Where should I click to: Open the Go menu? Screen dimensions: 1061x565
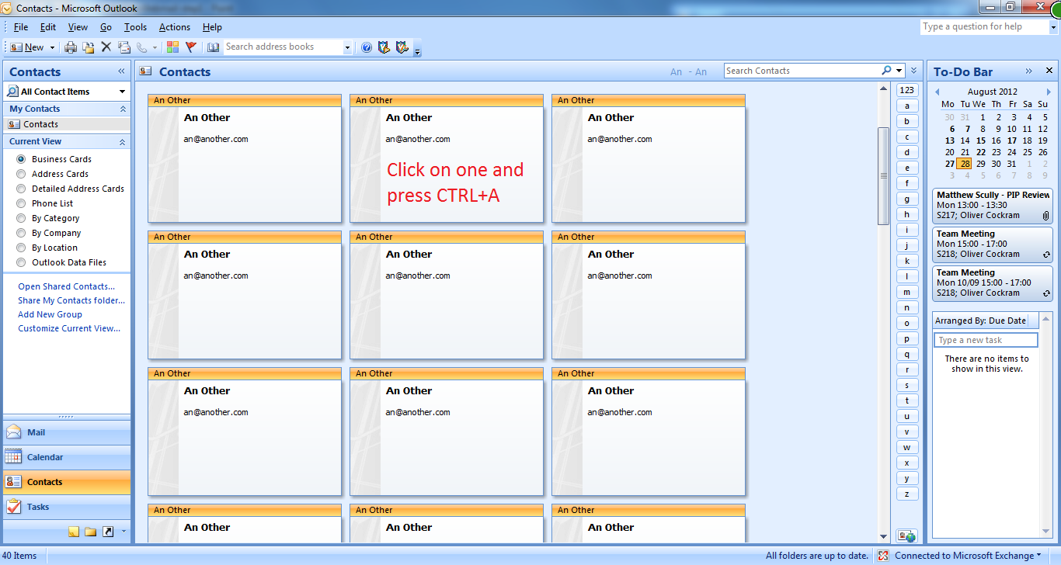106,27
